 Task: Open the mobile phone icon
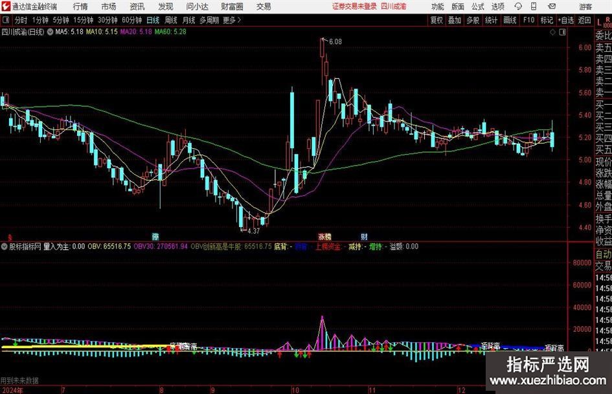coord(534,6)
